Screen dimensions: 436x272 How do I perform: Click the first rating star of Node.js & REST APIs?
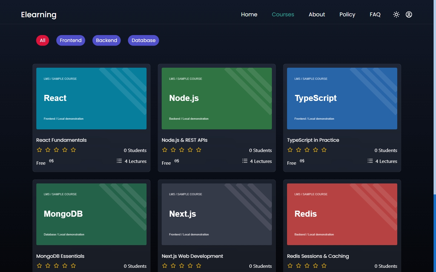tap(165, 150)
